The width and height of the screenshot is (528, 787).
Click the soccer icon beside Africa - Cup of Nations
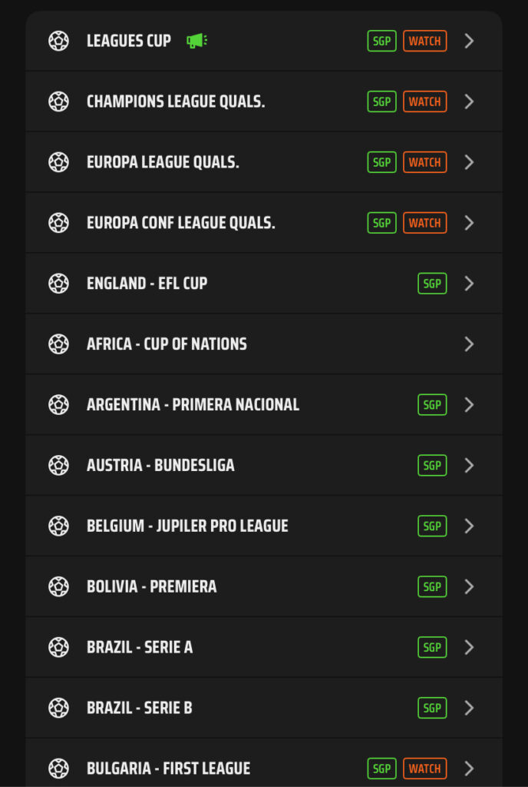58,344
